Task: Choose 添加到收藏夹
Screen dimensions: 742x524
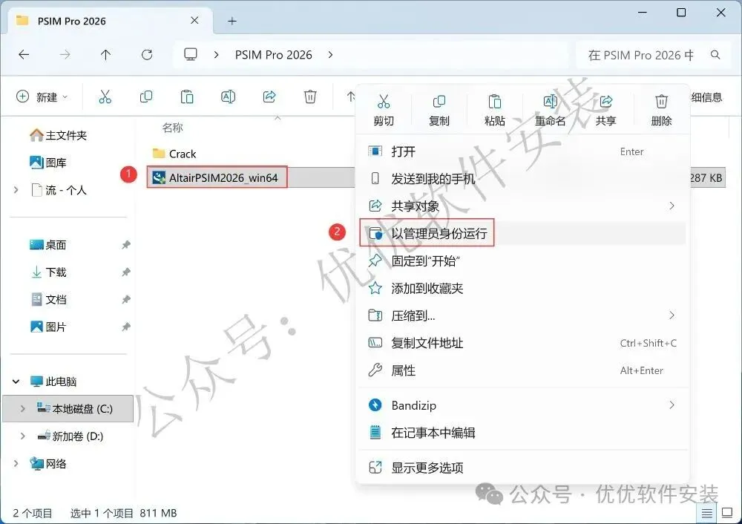Action: click(x=523, y=288)
